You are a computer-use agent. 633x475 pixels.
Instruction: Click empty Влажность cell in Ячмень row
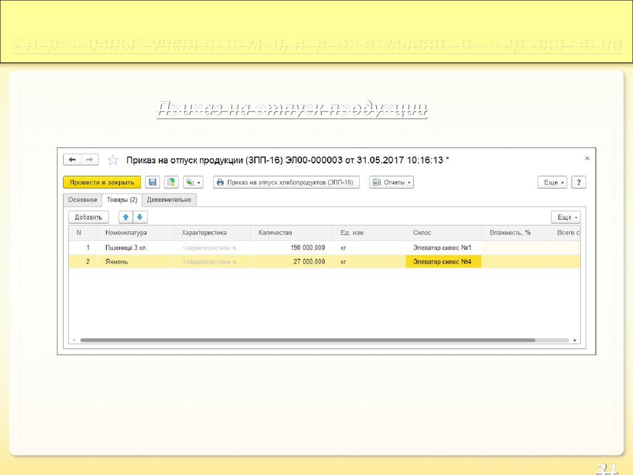[x=516, y=262]
